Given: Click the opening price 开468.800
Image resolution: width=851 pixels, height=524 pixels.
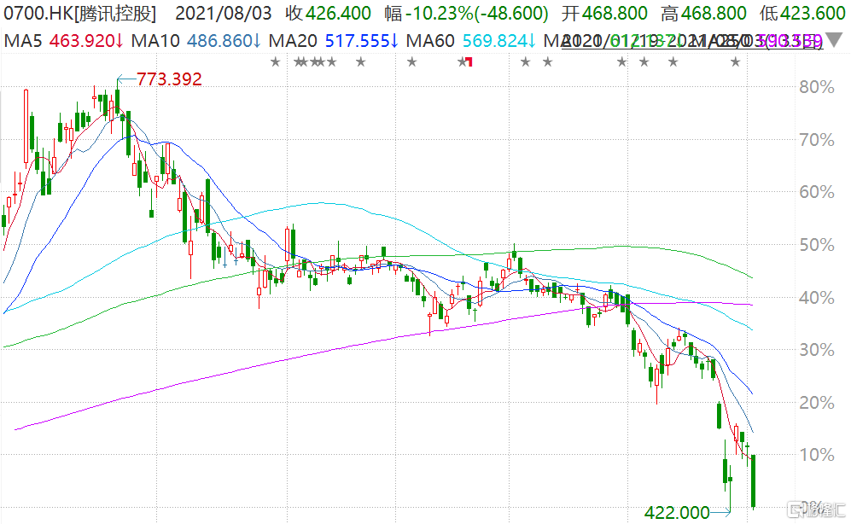Looking at the screenshot, I should 604,13.
